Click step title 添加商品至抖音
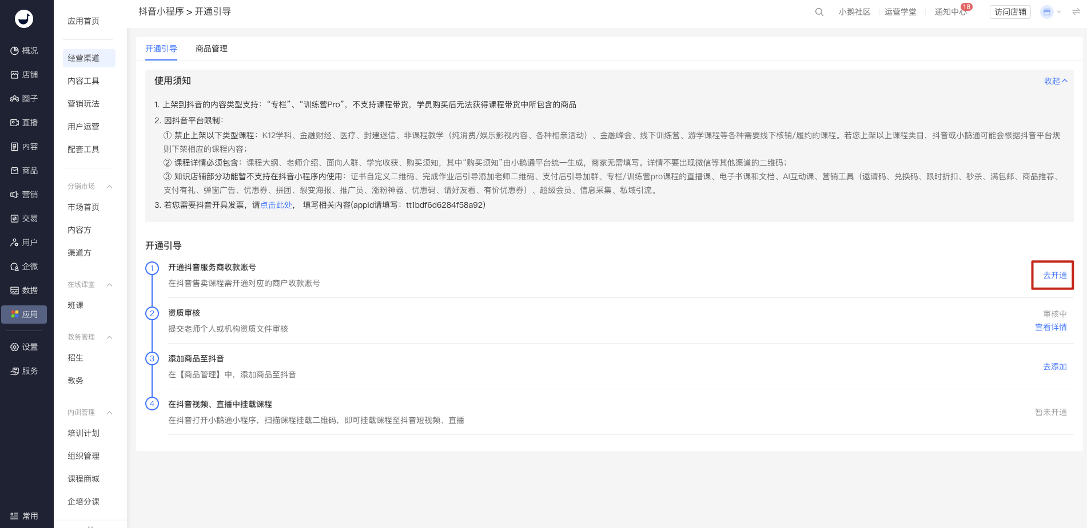 click(x=196, y=358)
